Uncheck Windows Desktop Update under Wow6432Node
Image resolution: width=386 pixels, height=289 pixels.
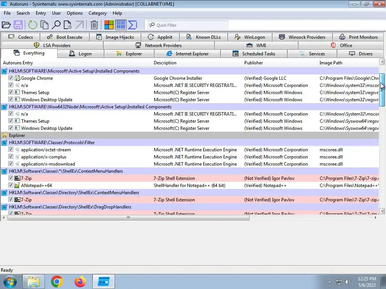click(11, 128)
